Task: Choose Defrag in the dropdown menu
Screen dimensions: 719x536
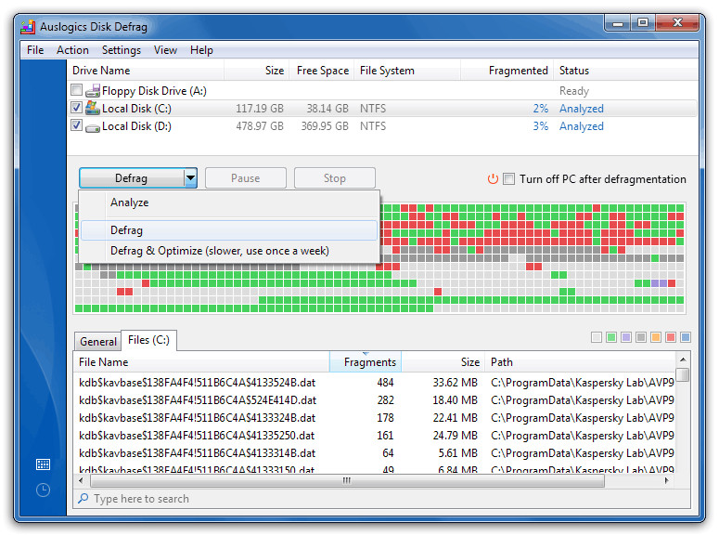Action: tap(229, 230)
